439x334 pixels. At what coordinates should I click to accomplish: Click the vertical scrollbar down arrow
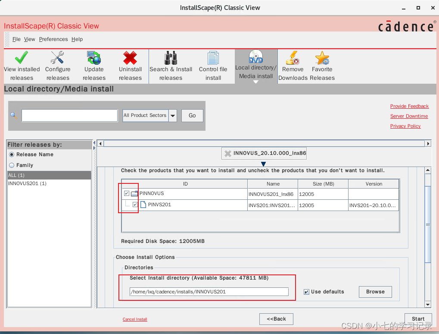[x=427, y=304]
